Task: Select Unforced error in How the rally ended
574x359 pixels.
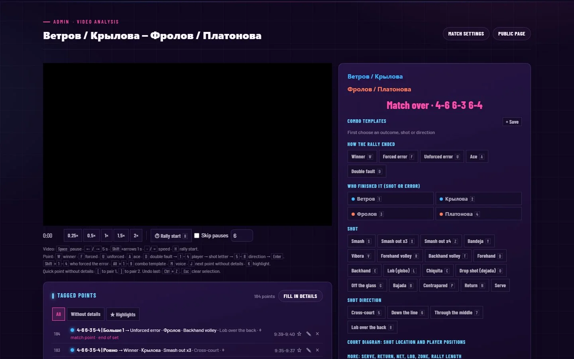Action: coord(442,157)
